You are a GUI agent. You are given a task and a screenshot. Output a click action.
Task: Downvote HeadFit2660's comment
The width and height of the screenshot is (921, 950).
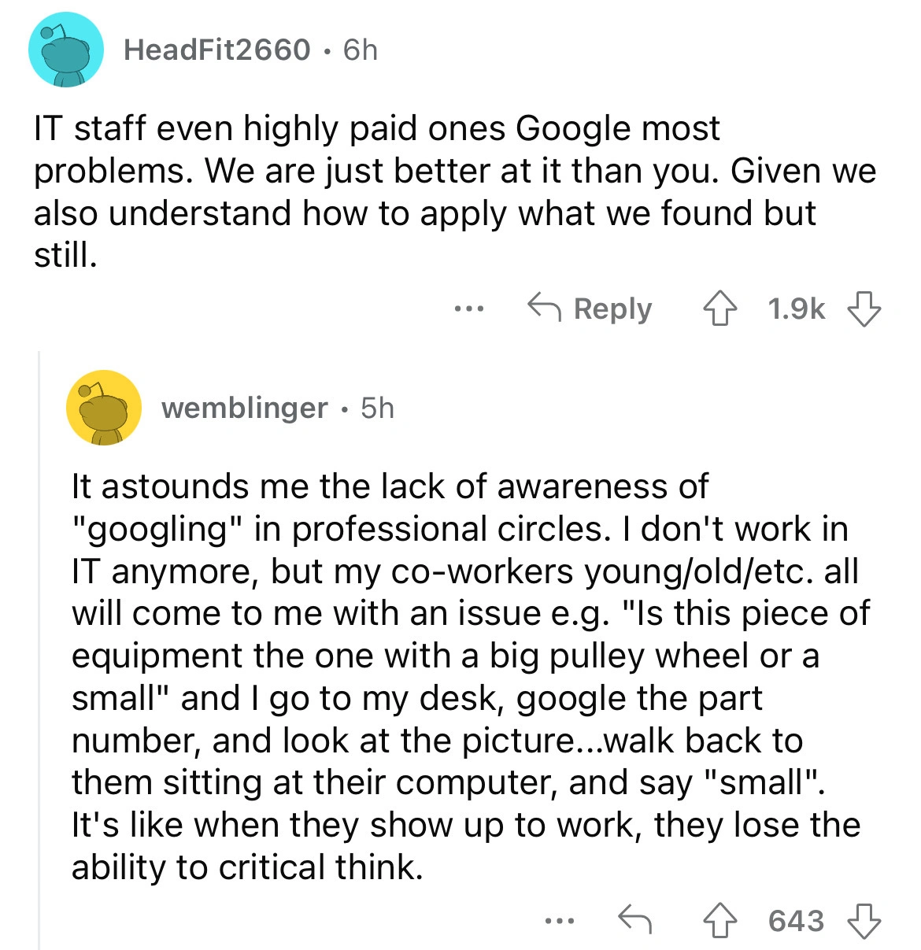point(863,309)
